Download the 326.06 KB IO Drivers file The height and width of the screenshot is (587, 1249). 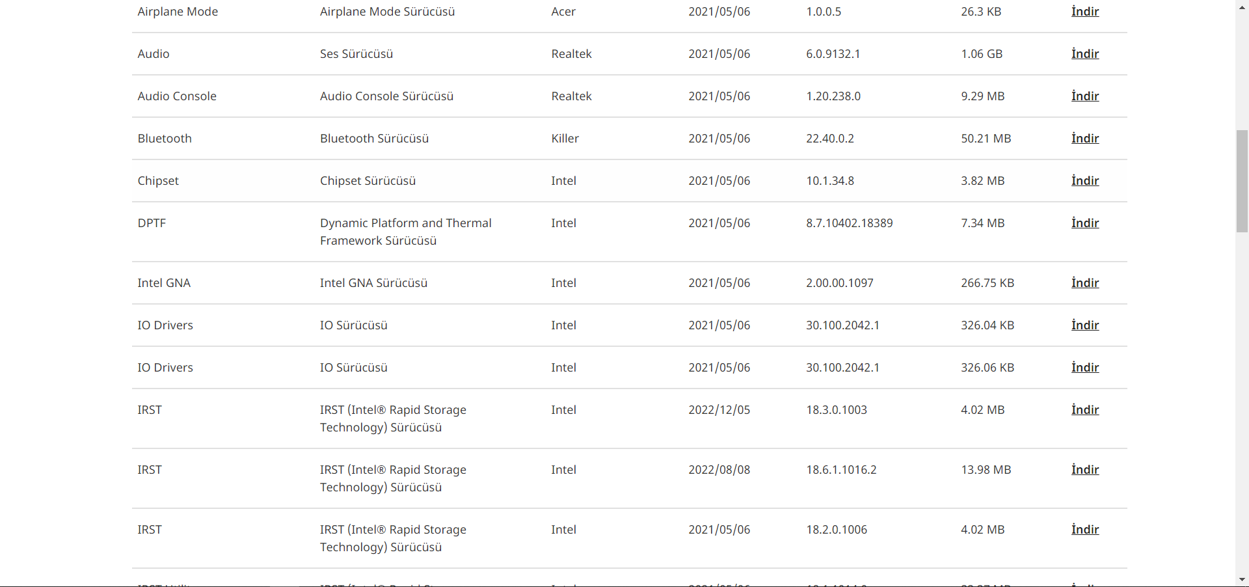[x=1085, y=368]
